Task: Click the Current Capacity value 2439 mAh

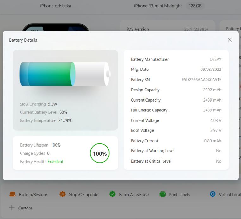Action: tap(212, 100)
